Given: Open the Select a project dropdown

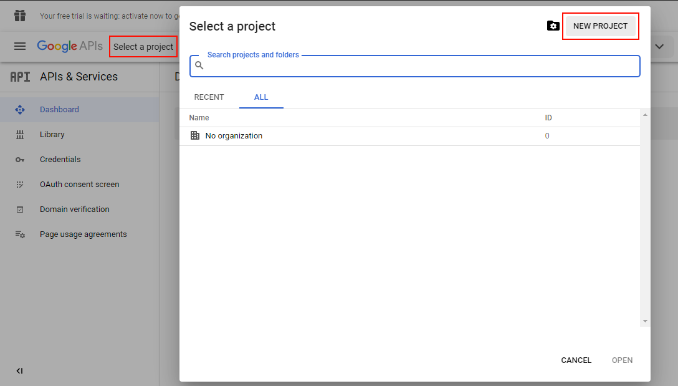Looking at the screenshot, I should pos(143,47).
